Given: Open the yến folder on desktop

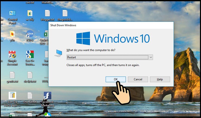Looking at the screenshot, I should (x=12, y=34).
